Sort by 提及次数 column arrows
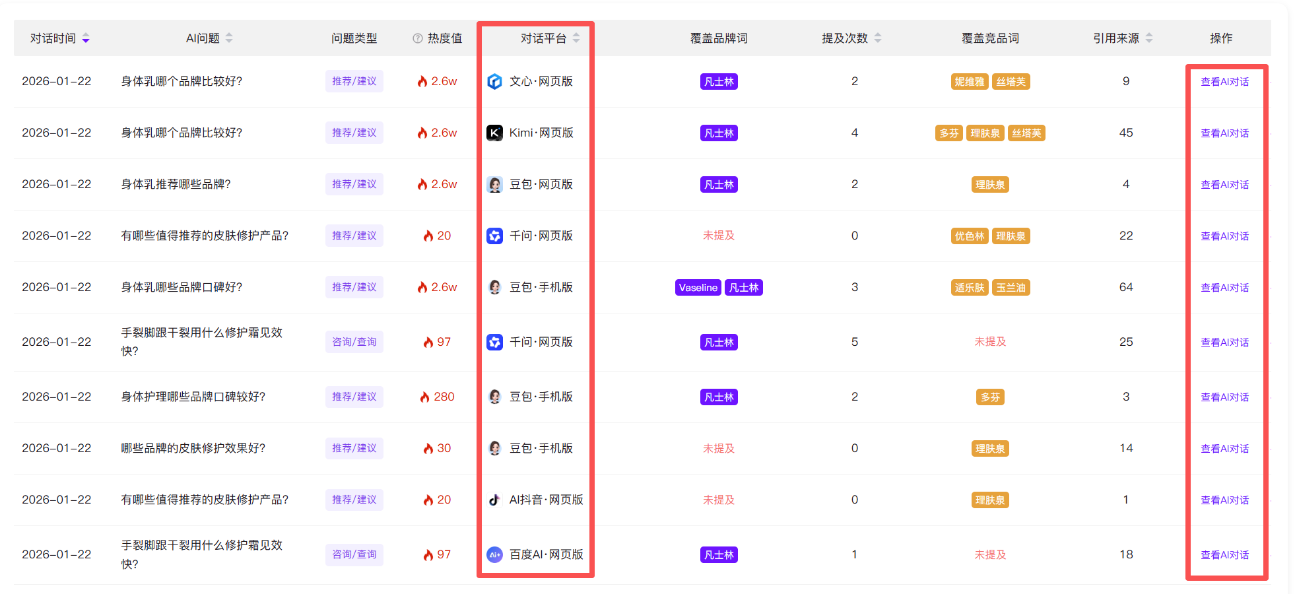The height and width of the screenshot is (594, 1295). point(878,38)
